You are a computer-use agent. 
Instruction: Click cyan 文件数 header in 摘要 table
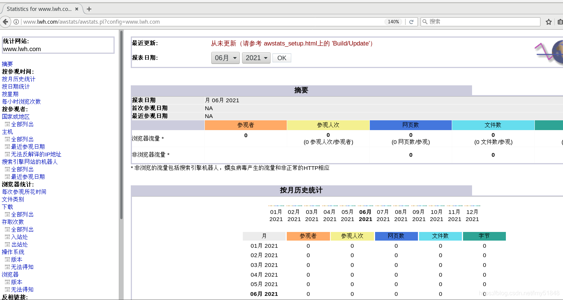click(493, 125)
